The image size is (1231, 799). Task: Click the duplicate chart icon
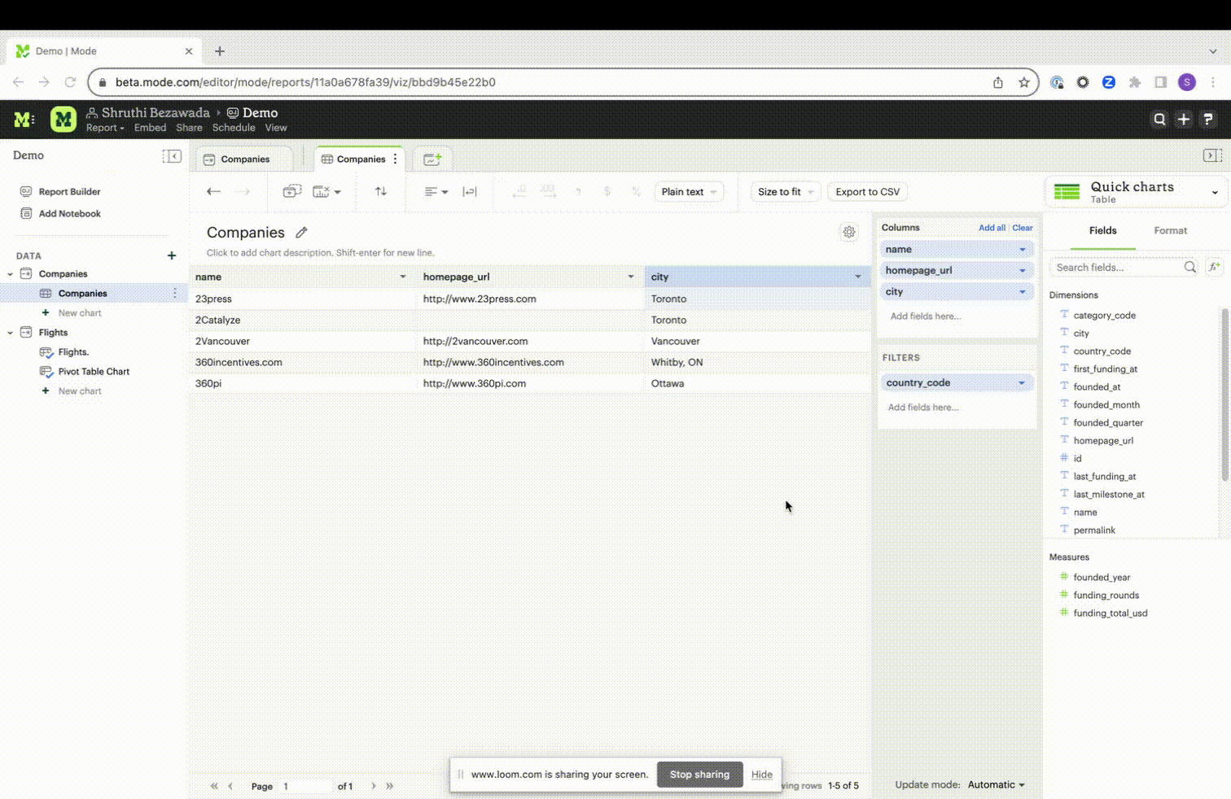click(x=291, y=192)
